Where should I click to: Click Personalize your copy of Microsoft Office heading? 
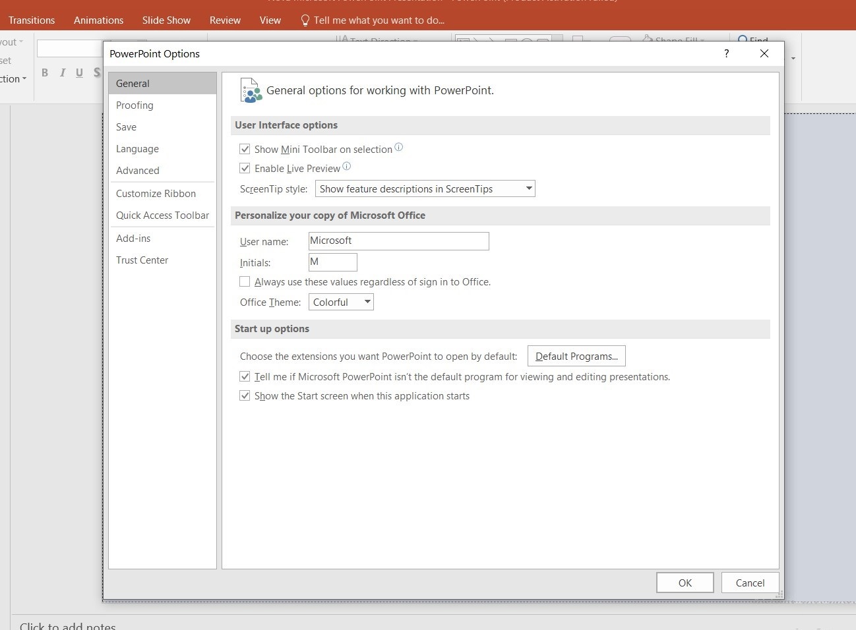330,215
